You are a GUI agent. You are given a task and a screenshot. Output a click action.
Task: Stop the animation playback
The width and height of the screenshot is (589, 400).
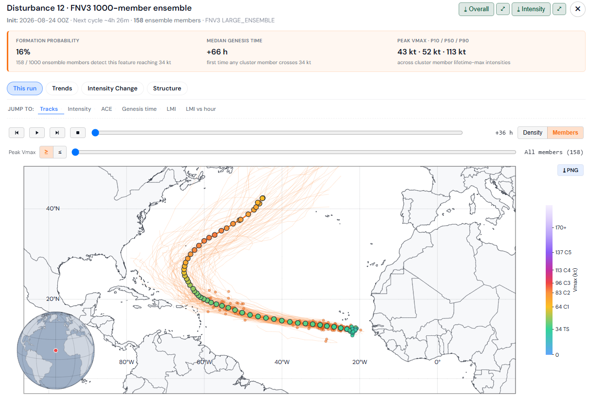[78, 132]
